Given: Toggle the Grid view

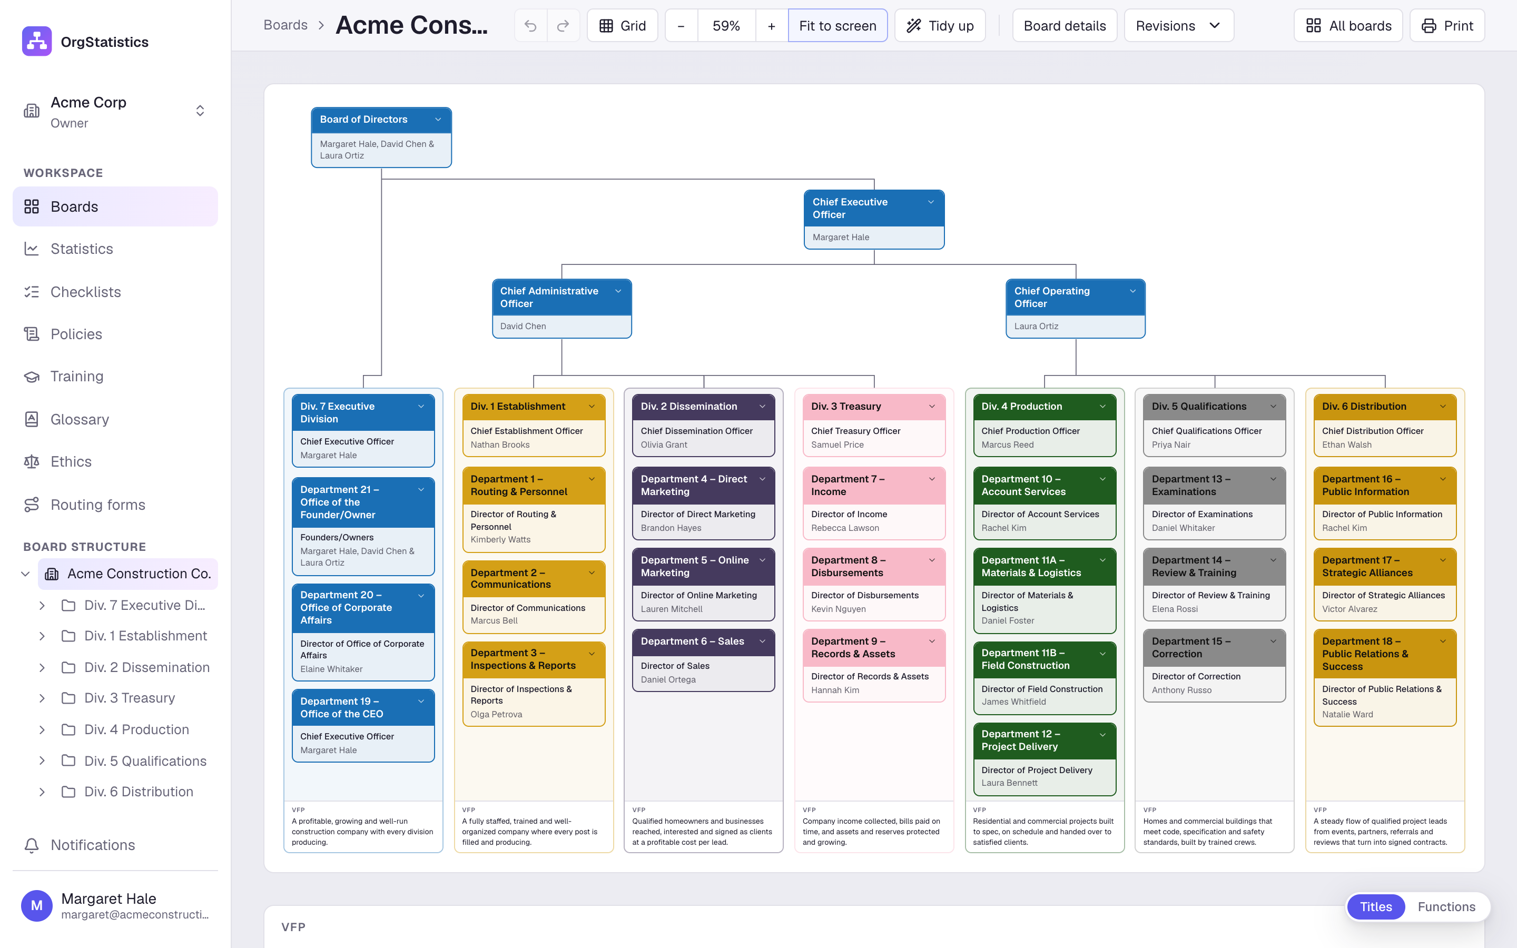Looking at the screenshot, I should 623,26.
